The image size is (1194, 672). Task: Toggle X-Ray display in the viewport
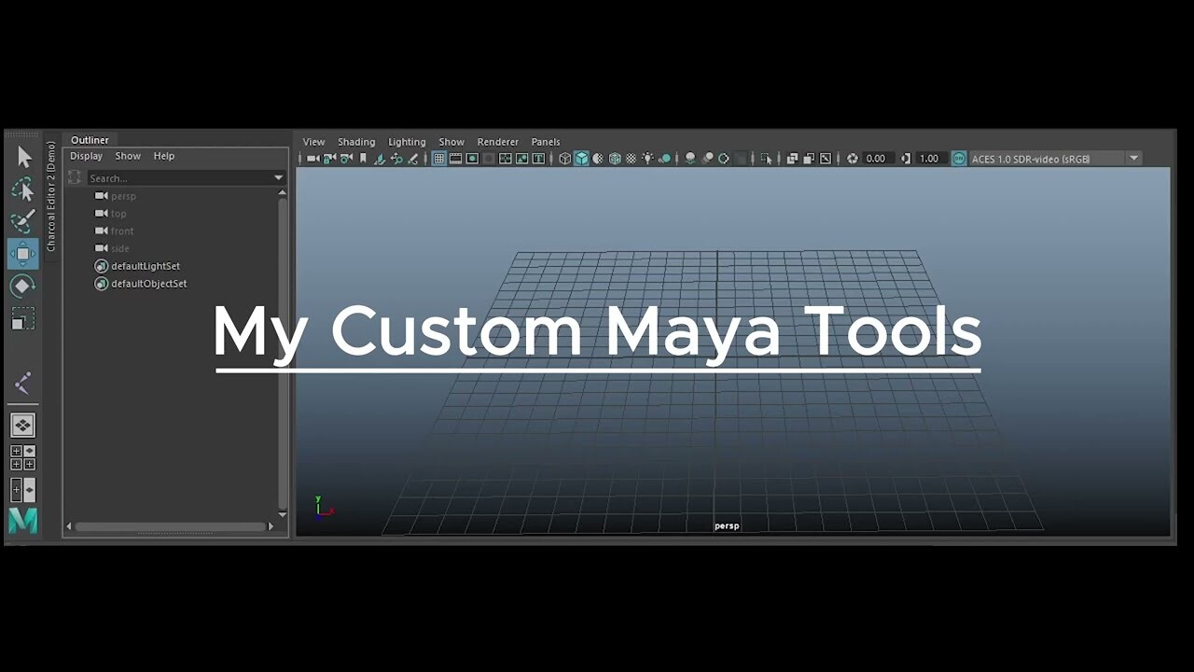point(632,159)
